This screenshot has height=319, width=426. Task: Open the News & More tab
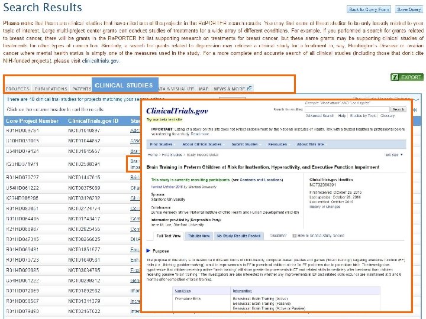pyautogui.click(x=233, y=89)
